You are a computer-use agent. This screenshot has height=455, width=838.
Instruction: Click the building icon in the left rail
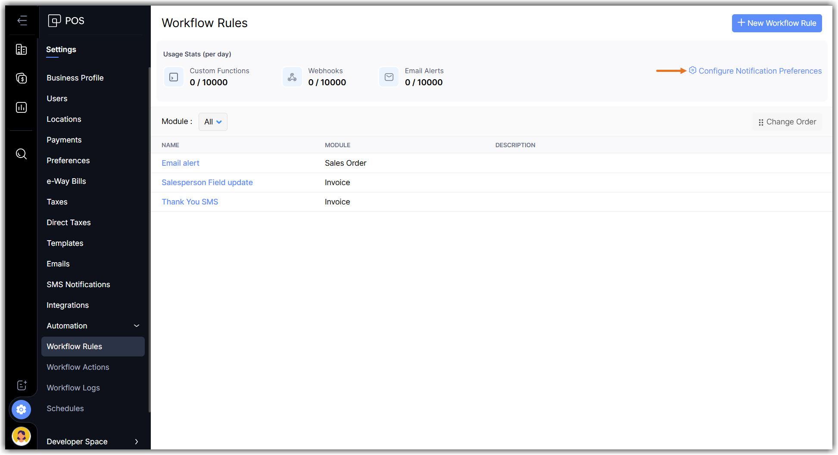[21, 50]
